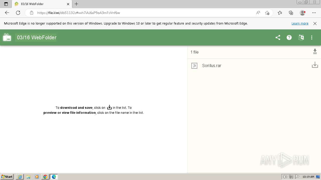Screen dimensions: 321x180
Task: Go back with browser back arrow
Action: [7, 13]
